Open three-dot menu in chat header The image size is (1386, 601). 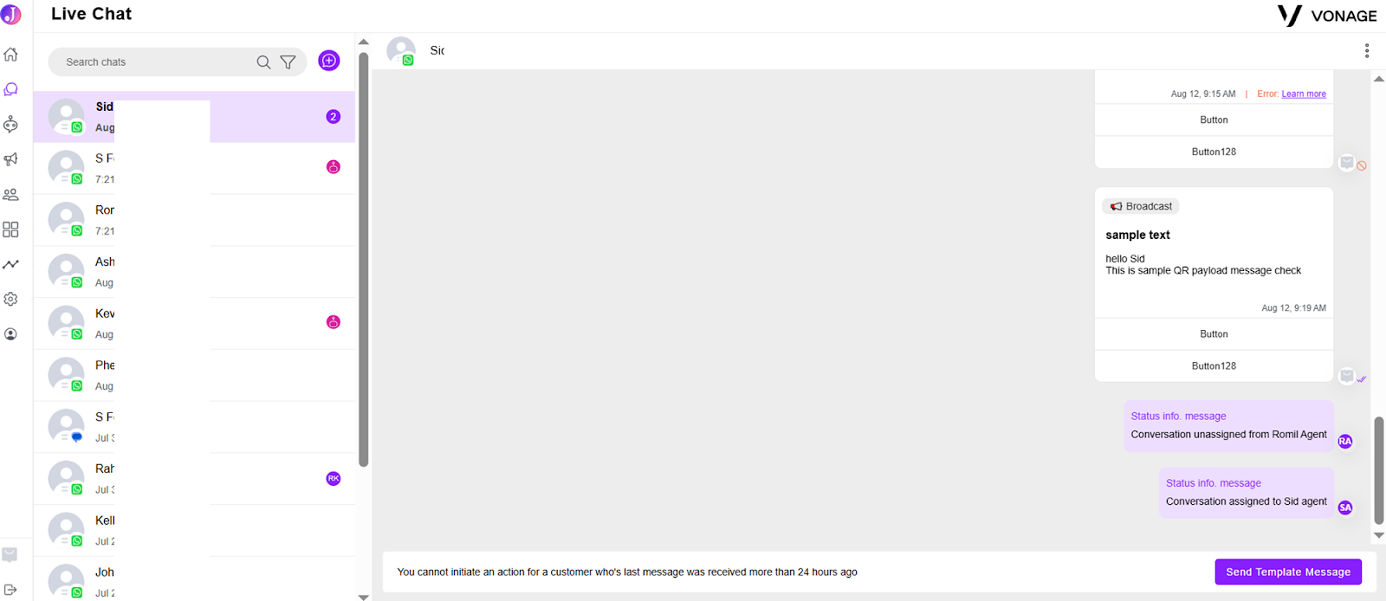1367,51
